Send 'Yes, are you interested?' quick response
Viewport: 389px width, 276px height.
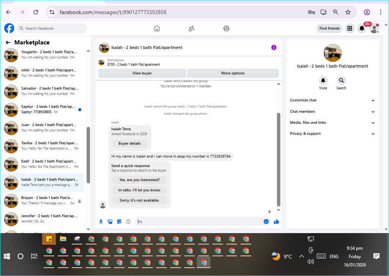pyautogui.click(x=139, y=180)
